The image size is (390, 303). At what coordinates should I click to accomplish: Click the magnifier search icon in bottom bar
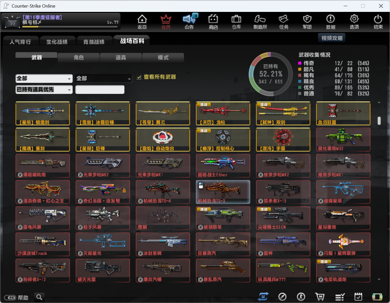pyautogui.click(x=39, y=297)
